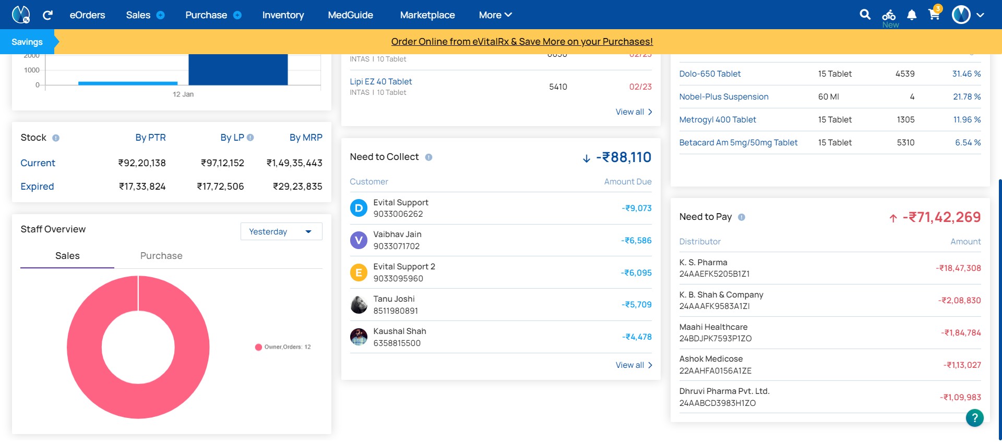Screen dimensions: 1002x445
Task: Open the Purchase menu
Action: [x=206, y=15]
